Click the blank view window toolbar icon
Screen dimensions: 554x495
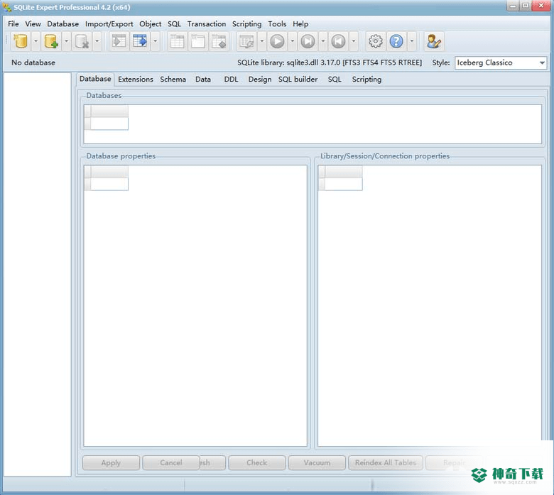click(x=198, y=41)
